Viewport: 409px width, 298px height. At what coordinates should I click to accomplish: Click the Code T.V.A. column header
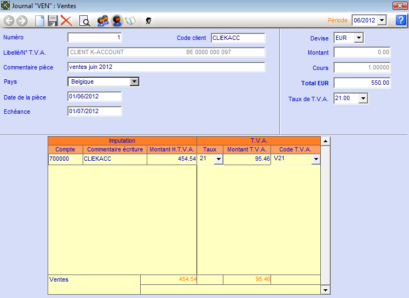tap(296, 149)
